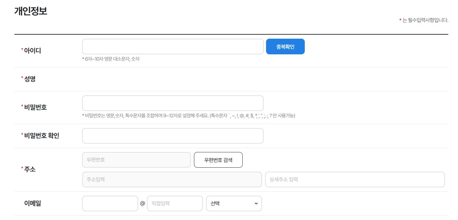Click the 성명 field label
458x220 pixels.
click(30, 79)
